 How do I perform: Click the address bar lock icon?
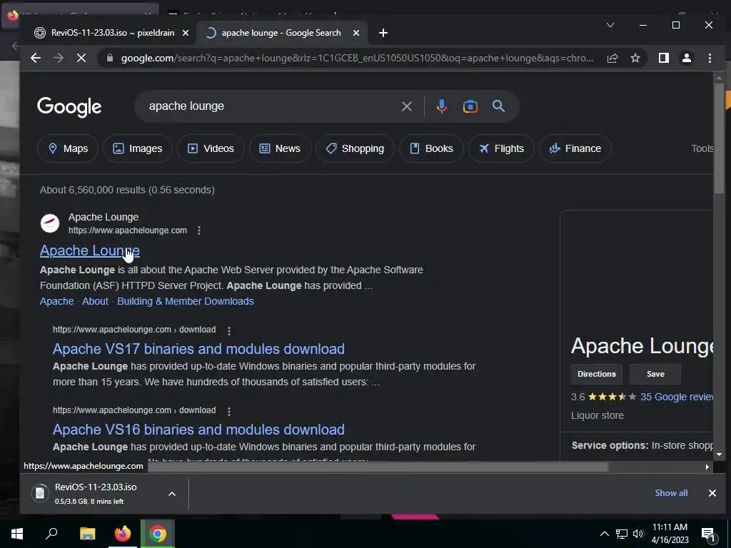point(110,59)
